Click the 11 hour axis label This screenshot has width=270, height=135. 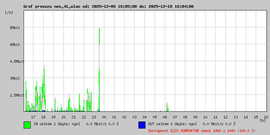[215, 117]
